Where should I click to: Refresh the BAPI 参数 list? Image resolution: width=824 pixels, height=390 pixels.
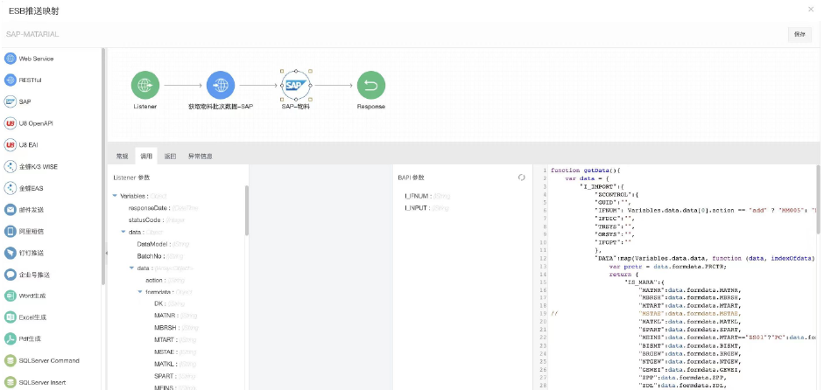tap(521, 177)
